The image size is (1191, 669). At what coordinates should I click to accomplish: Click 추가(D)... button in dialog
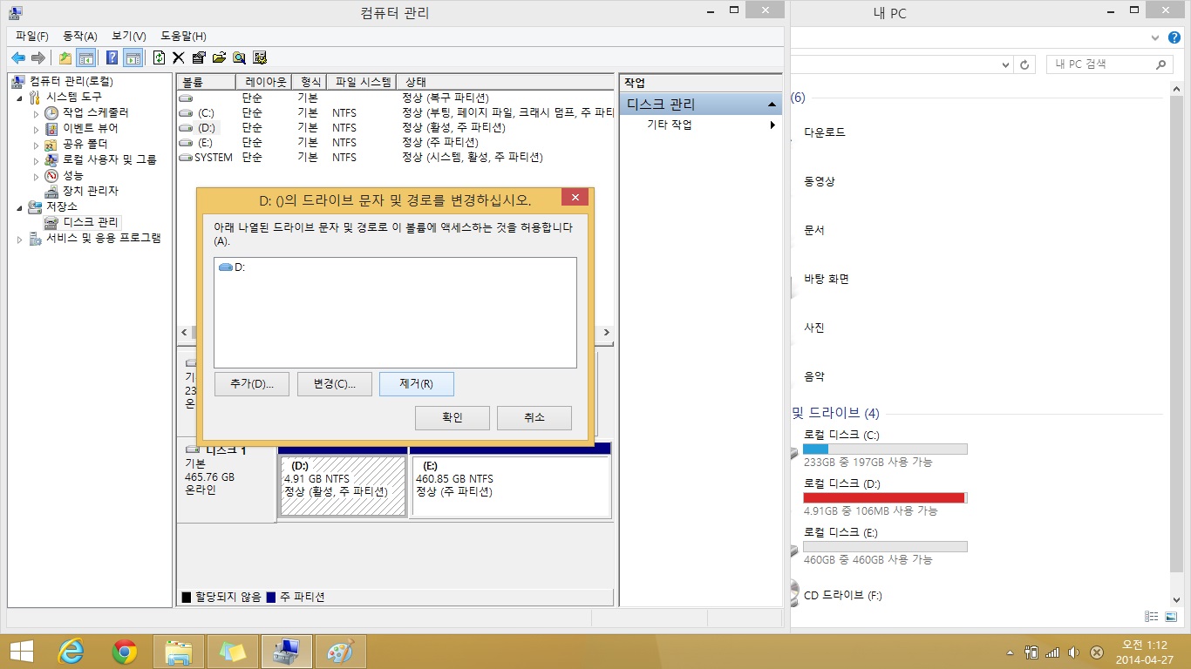click(252, 384)
